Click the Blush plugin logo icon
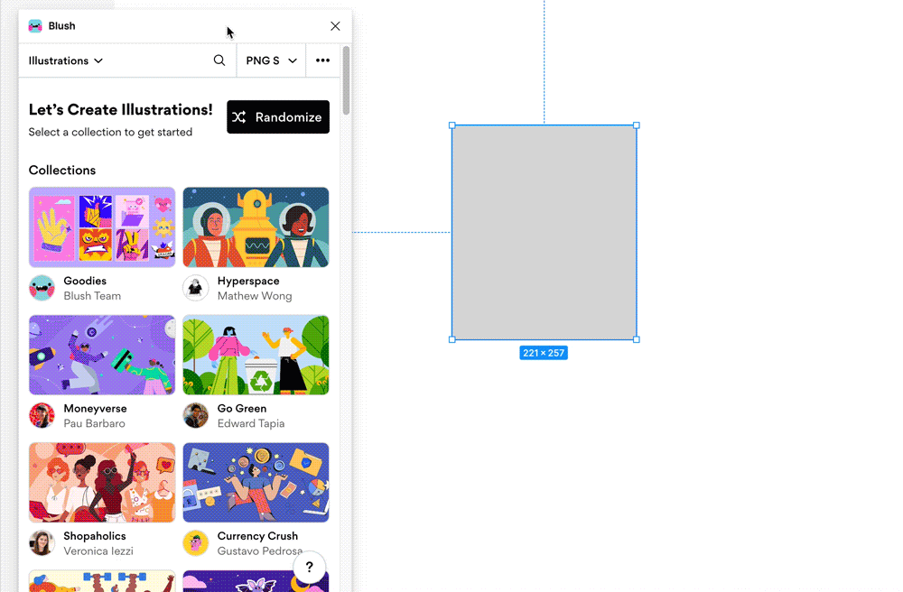 click(35, 26)
